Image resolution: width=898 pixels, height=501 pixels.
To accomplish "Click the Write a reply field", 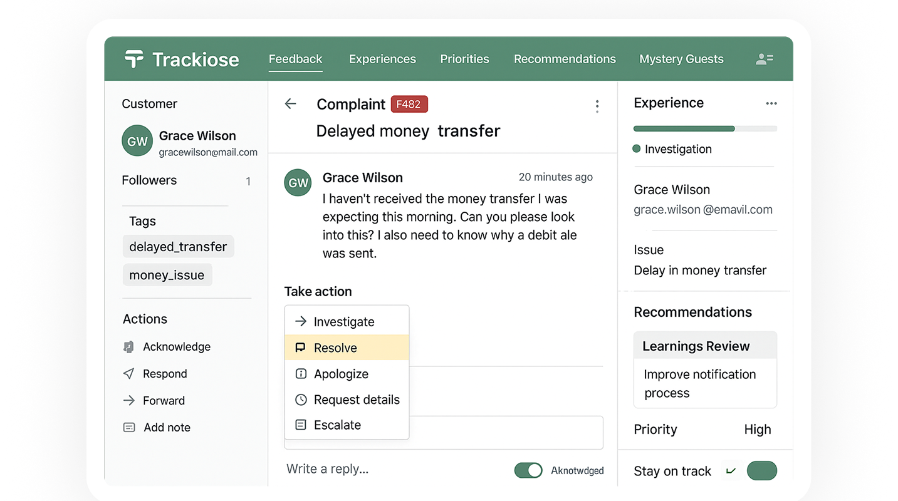I will pos(328,468).
